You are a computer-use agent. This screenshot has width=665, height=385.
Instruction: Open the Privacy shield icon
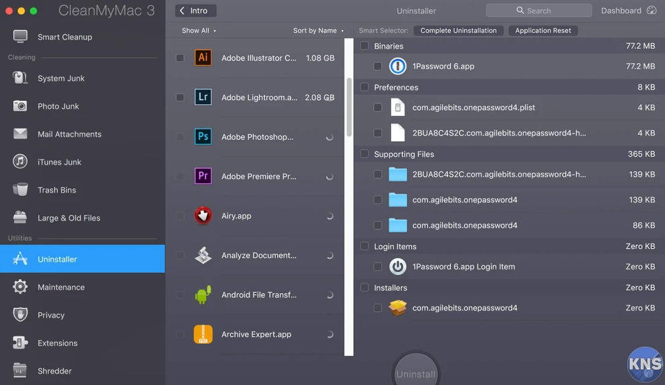tap(21, 315)
